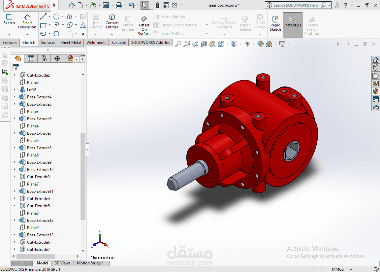Viewport: 380px width, 272px height.
Task: Select the Spline sketch tool
Action: (x=70, y=17)
